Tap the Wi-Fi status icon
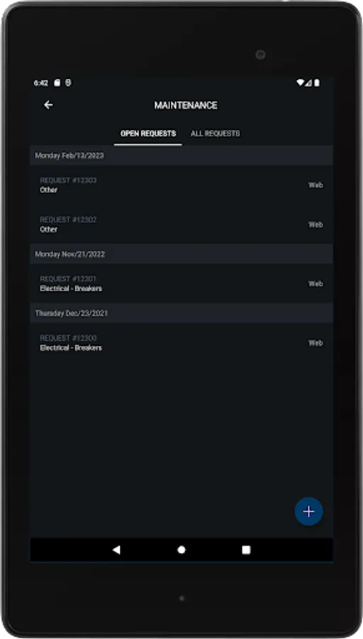The image size is (363, 639). point(301,83)
